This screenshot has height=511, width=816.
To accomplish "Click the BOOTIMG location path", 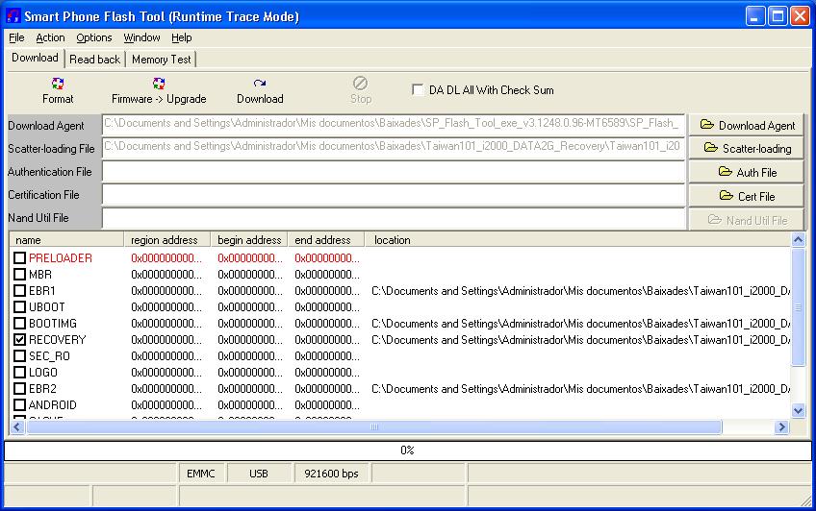I will (581, 324).
